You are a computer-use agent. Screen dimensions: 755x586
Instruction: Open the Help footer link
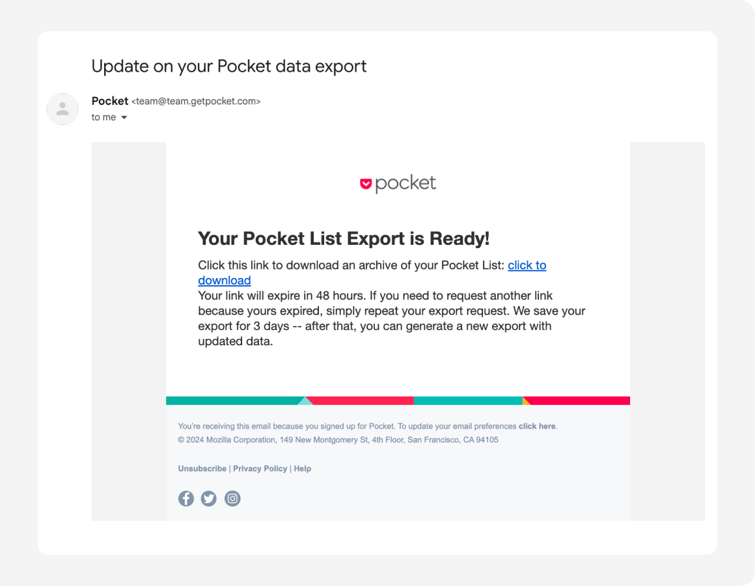point(303,469)
